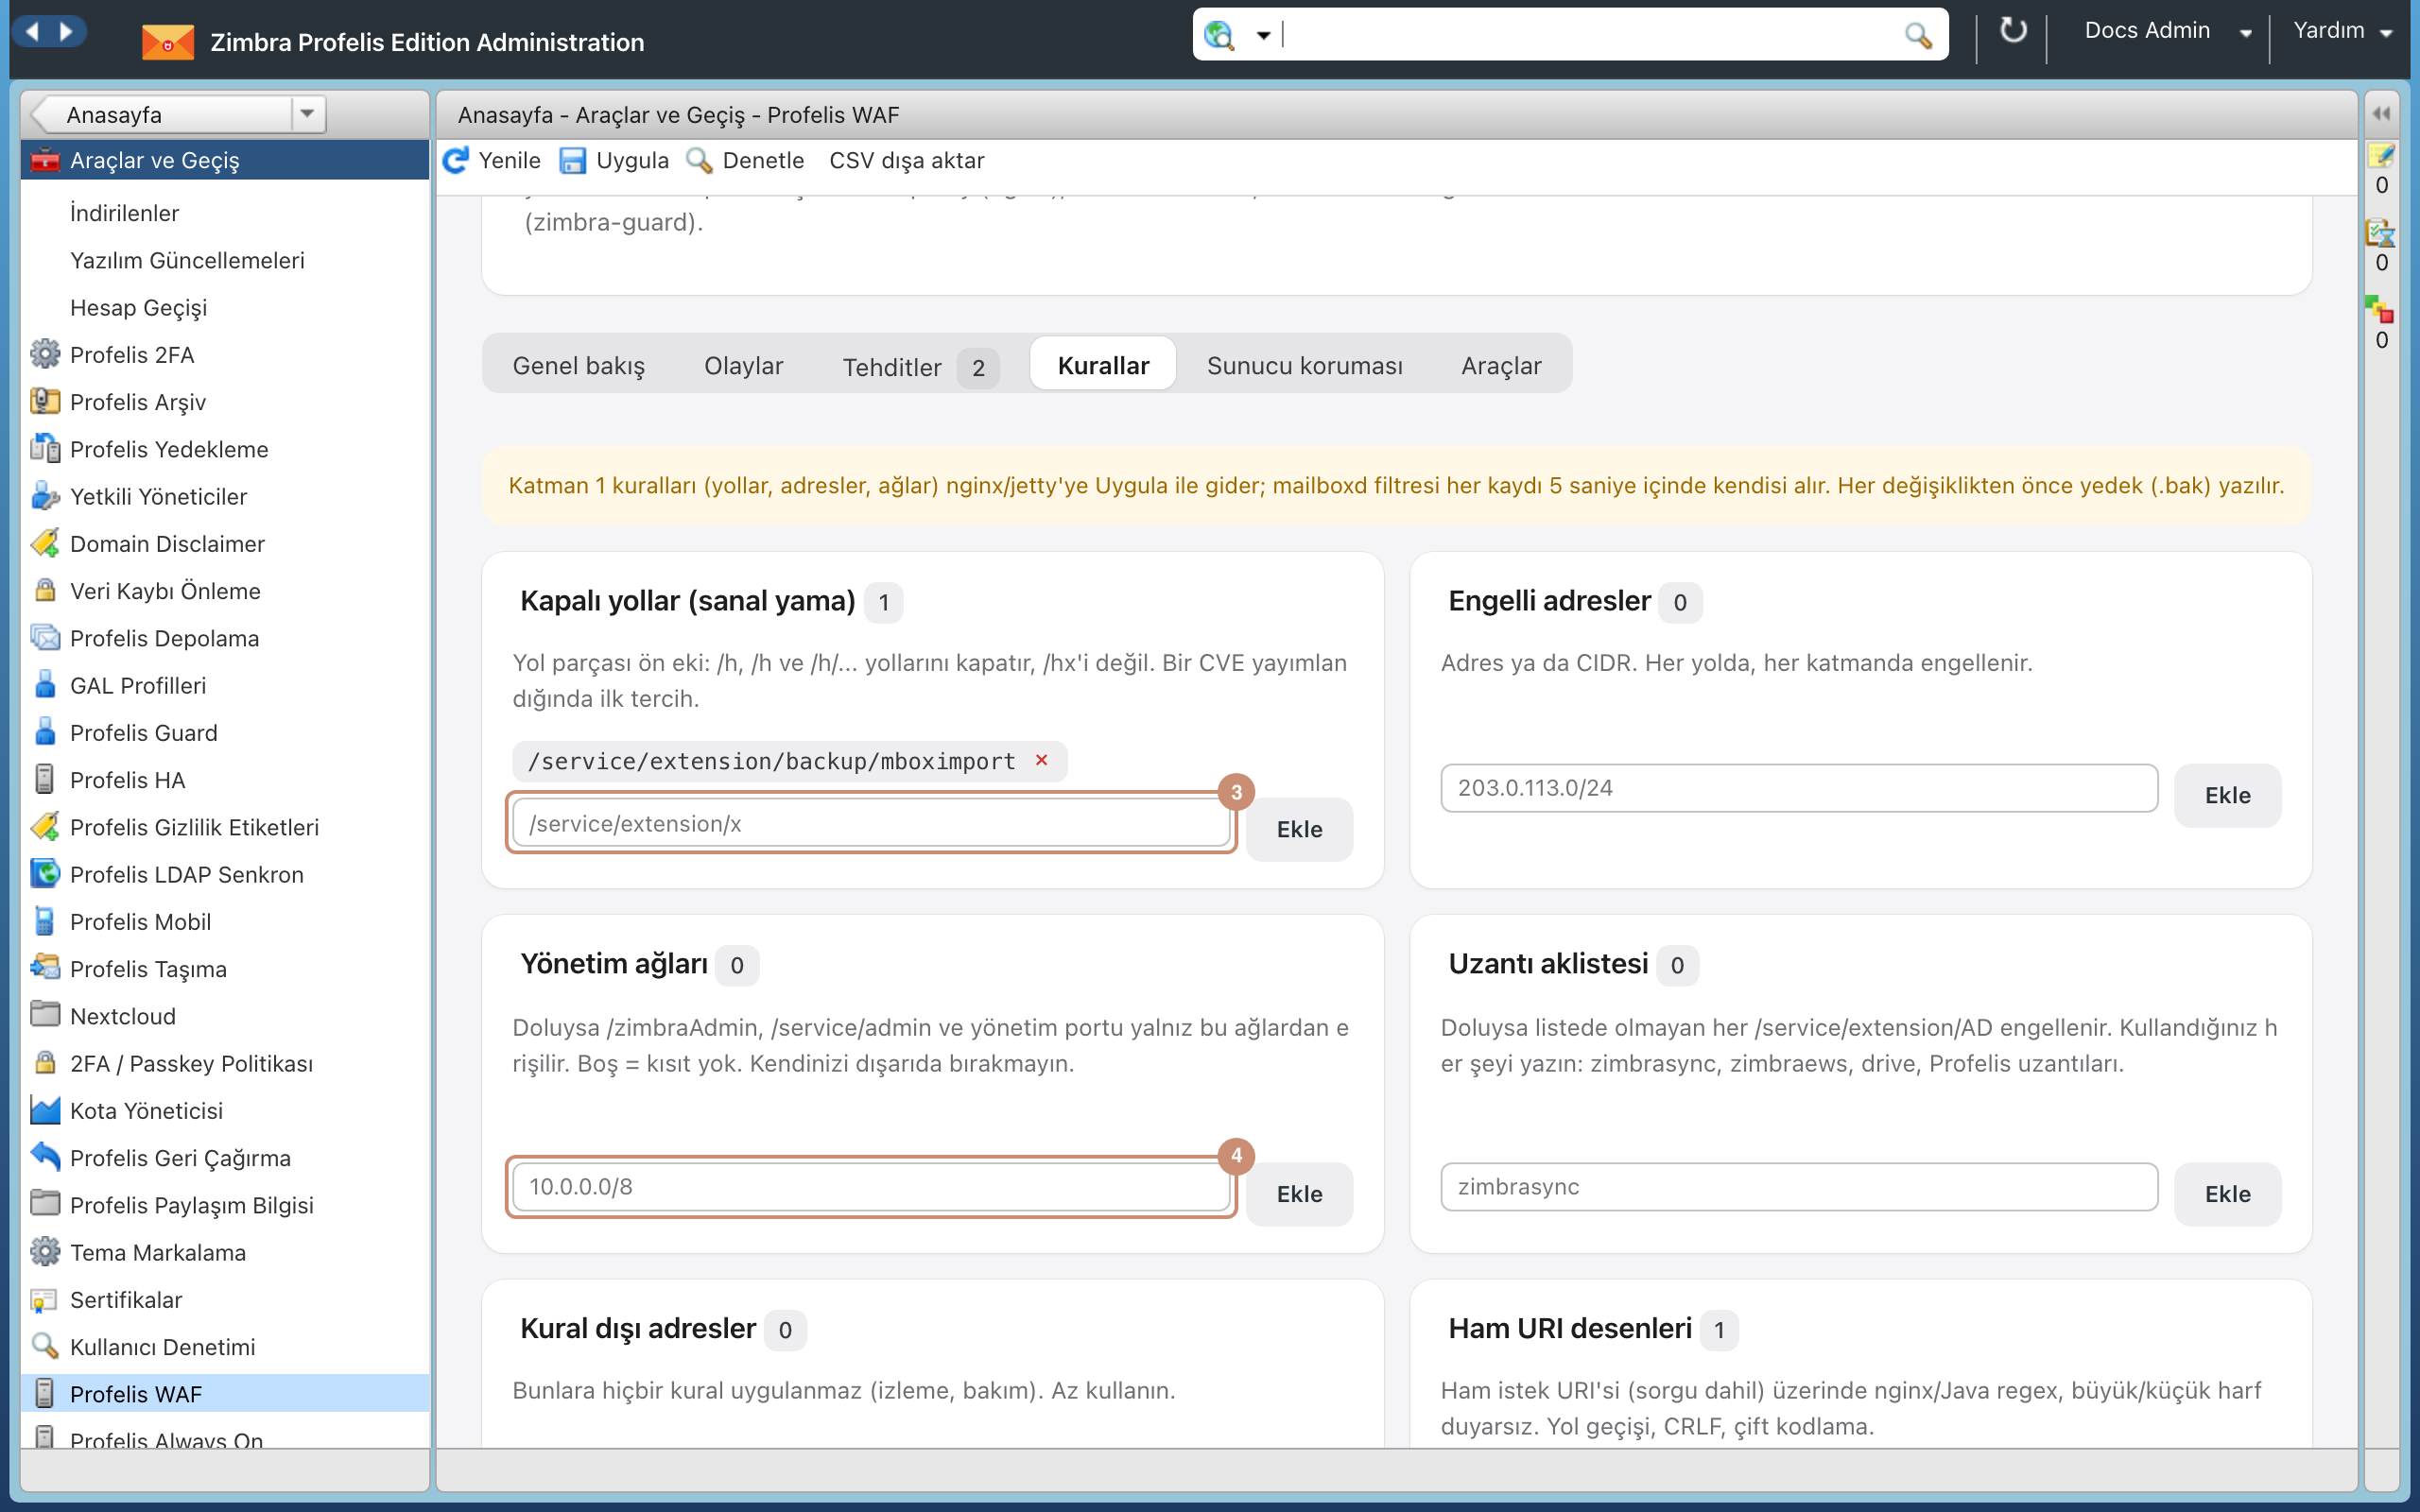This screenshot has height=1512, width=2420.
Task: Click Ekle next to Engelli adresler field
Action: pos(2227,795)
